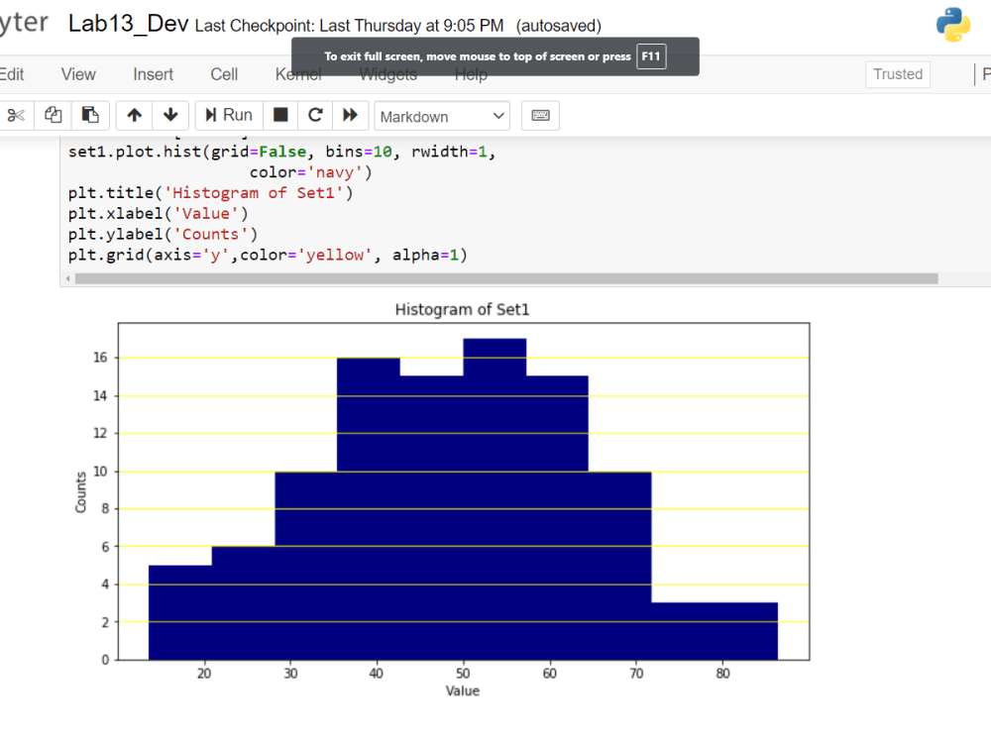The height and width of the screenshot is (743, 991).
Task: Restart kernel and run all cells
Action: (x=350, y=116)
